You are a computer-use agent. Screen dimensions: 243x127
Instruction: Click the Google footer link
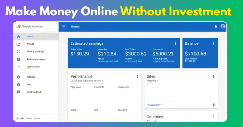20,118
